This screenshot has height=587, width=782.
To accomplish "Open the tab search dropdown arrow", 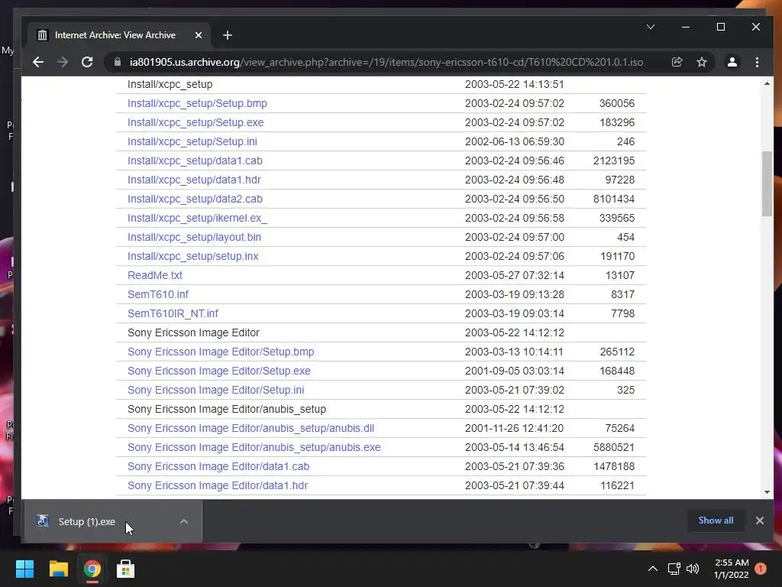I will [x=651, y=27].
